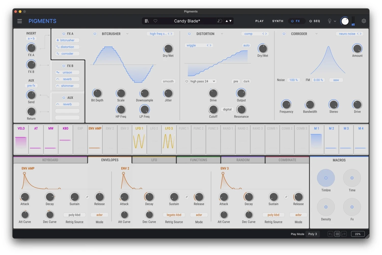
Task: Switch to the LFO tab
Action: tap(154, 160)
